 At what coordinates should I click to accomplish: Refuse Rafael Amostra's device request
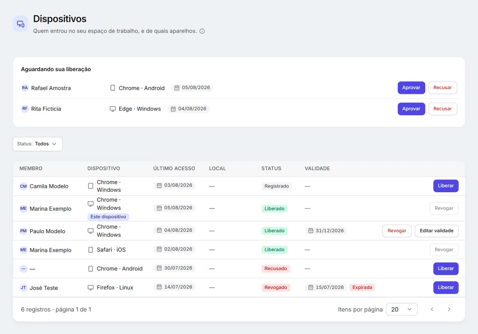[x=442, y=88]
